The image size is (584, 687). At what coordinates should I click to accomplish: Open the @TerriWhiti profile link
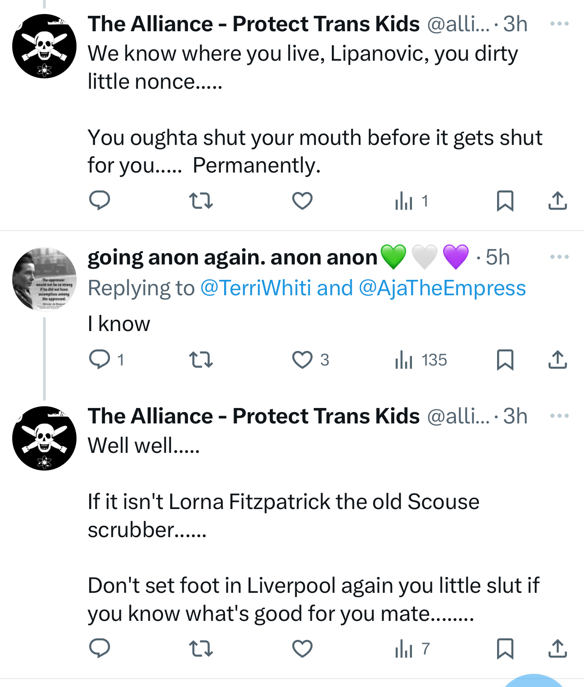coord(255,288)
